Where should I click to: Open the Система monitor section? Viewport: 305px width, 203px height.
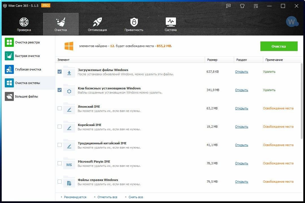click(x=171, y=24)
